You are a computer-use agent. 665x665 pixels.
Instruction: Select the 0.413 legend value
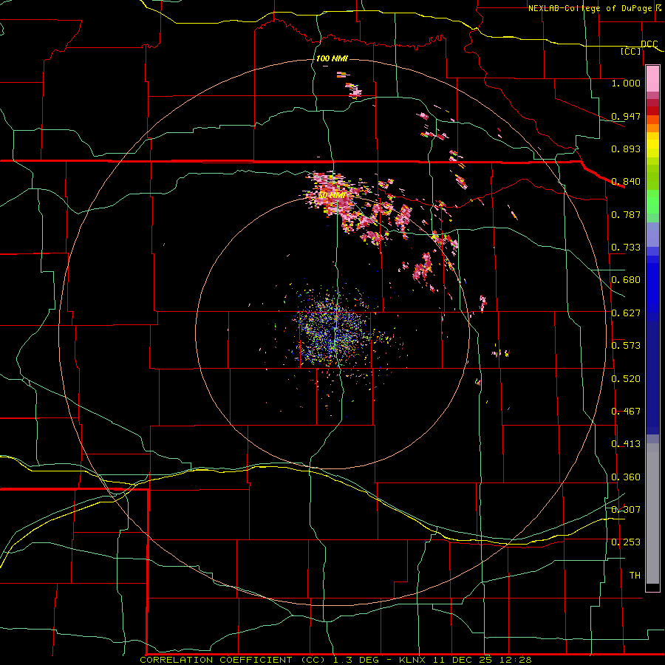626,444
